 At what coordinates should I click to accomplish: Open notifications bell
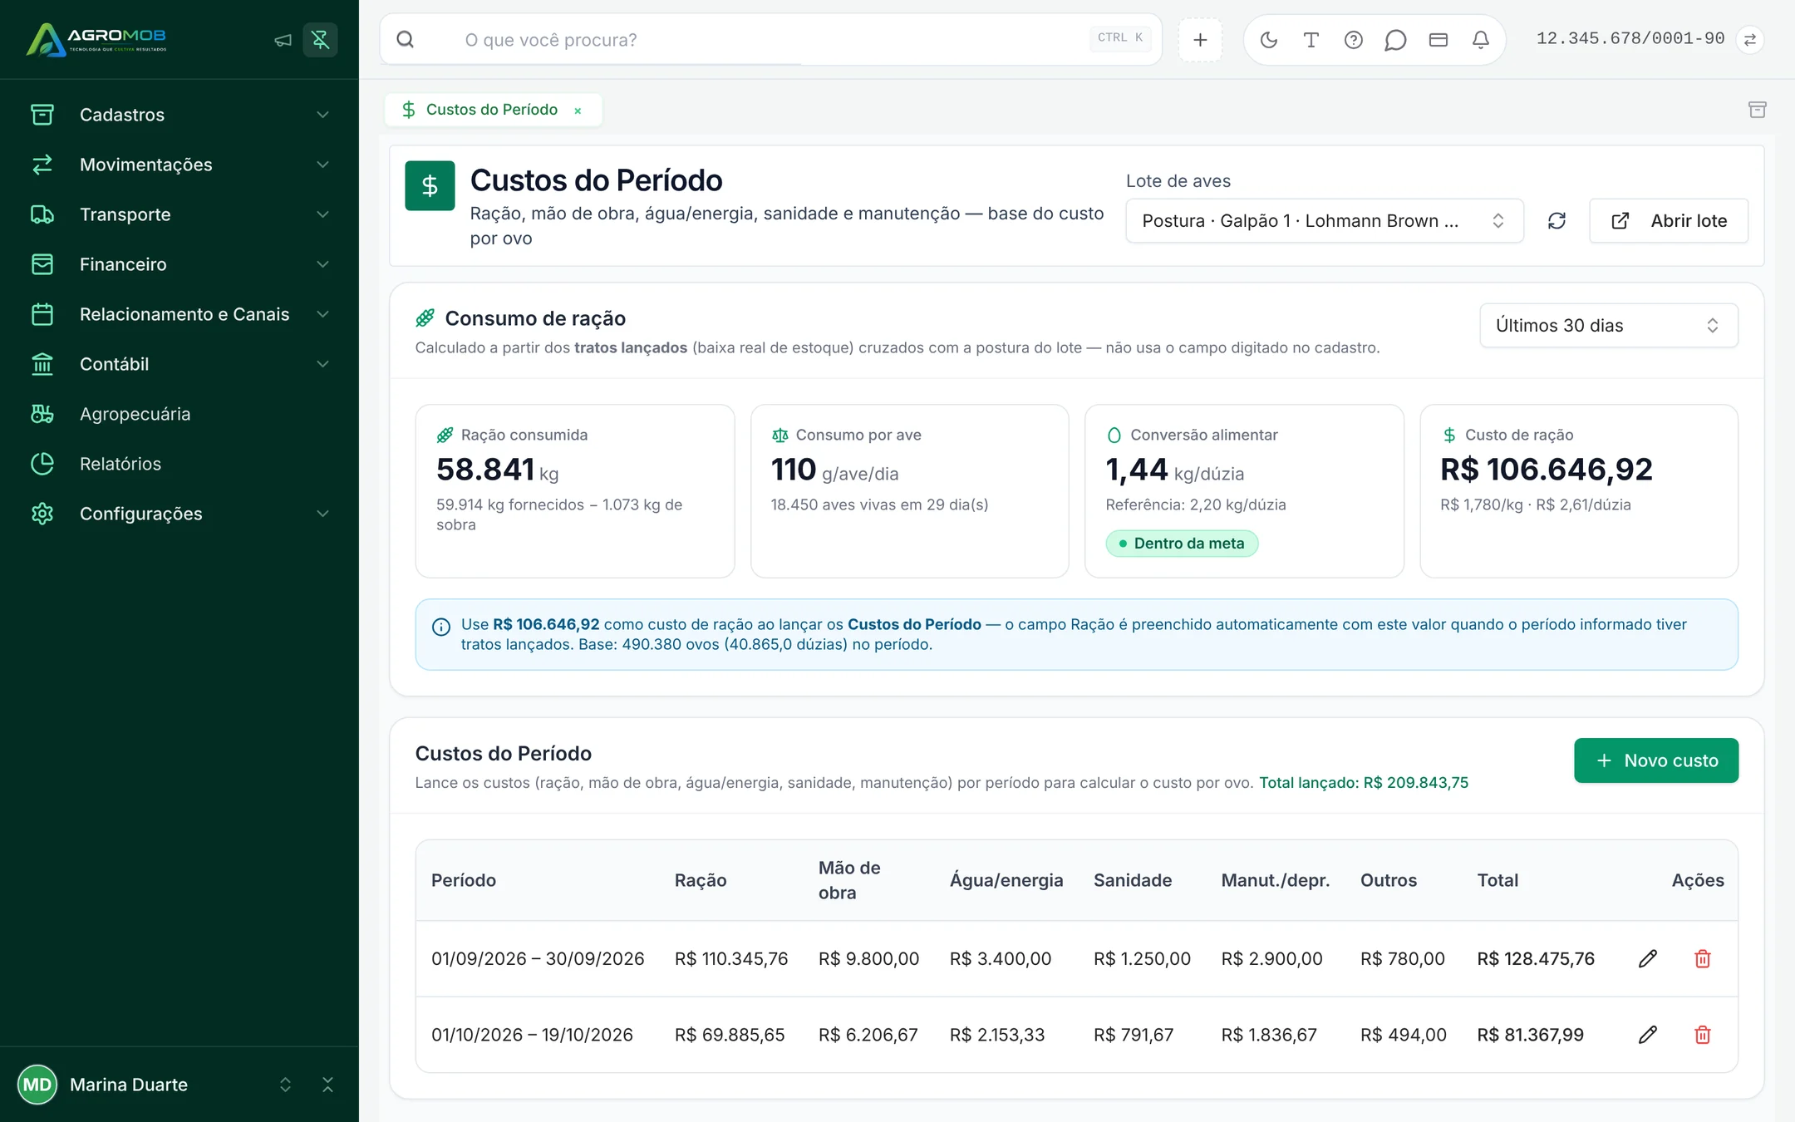(1481, 40)
